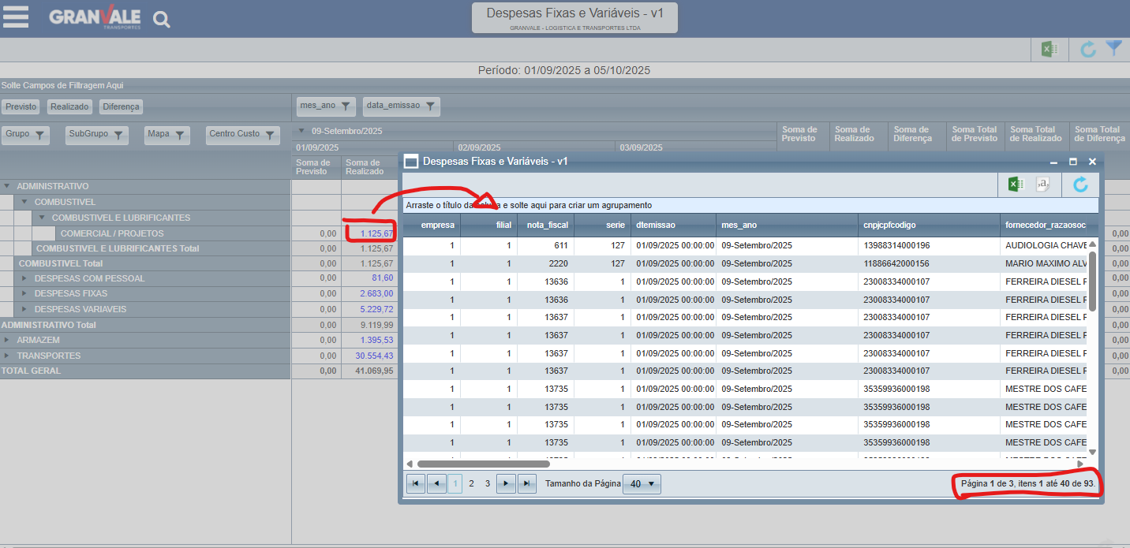Switch to page 2 of the grid
This screenshot has height=548, width=1130.
[x=471, y=484]
